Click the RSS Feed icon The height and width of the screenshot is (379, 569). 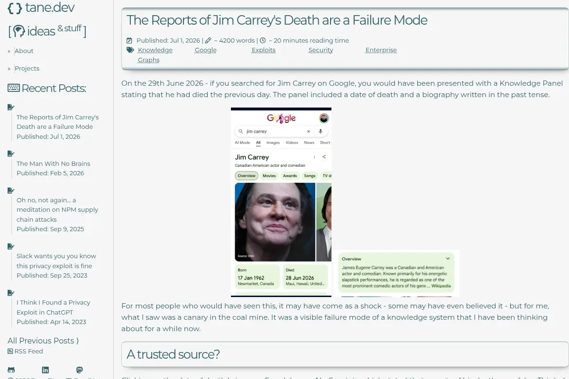pos(10,352)
